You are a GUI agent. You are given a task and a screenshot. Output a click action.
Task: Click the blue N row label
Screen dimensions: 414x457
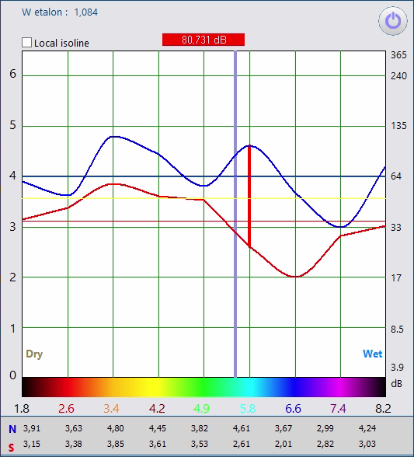(x=12, y=429)
